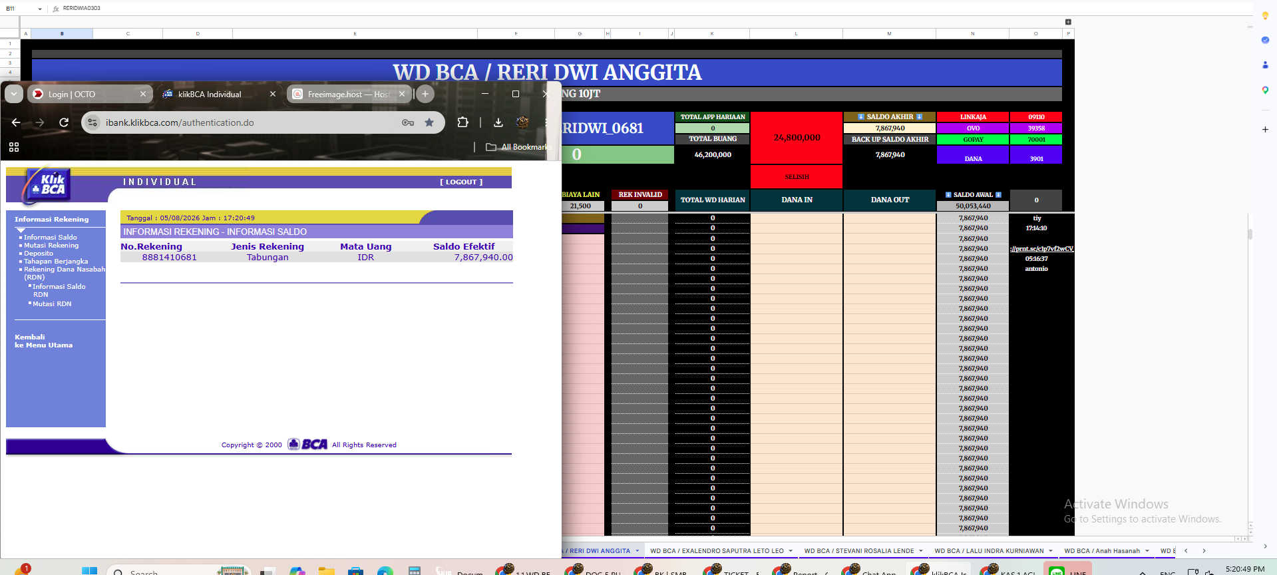Select the green GOPAY cell
This screenshot has width=1277, height=575.
(973, 139)
